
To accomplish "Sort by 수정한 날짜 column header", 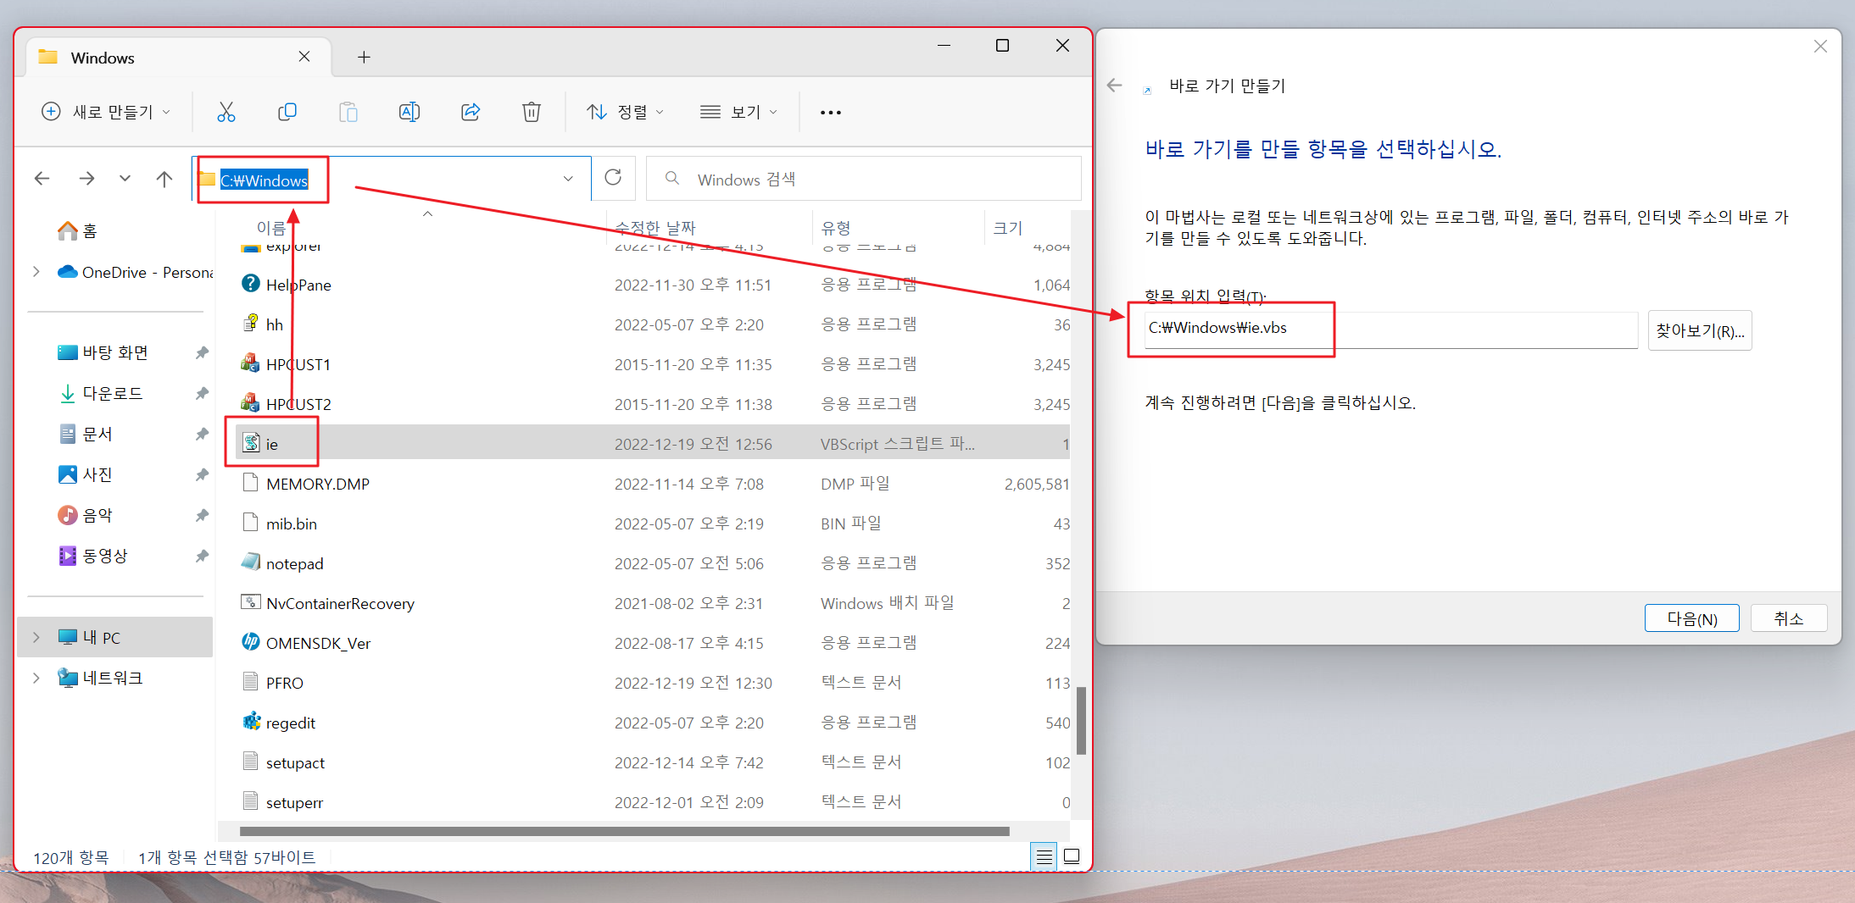I will click(x=655, y=228).
